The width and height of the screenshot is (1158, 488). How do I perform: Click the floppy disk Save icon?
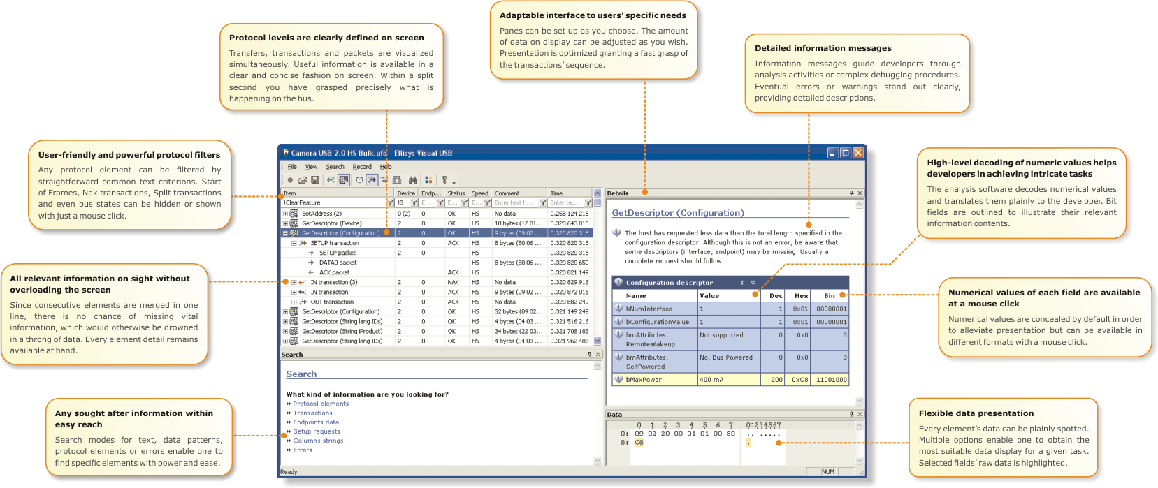click(315, 180)
